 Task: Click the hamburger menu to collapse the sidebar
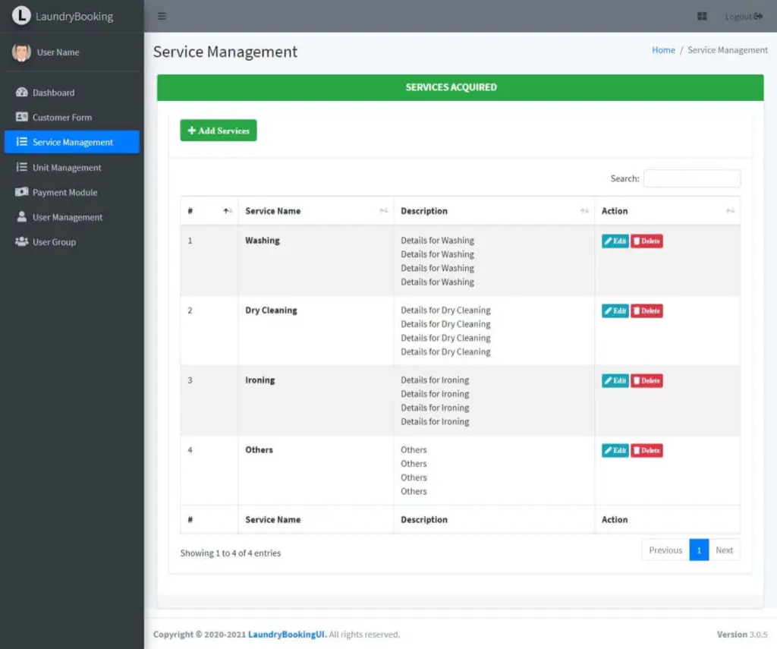click(x=162, y=15)
